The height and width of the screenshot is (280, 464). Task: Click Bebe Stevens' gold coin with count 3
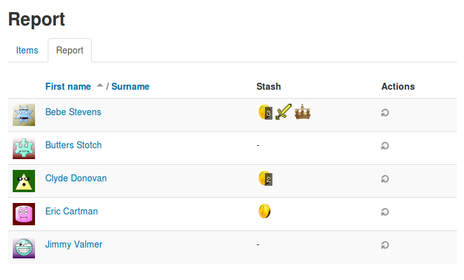[265, 112]
